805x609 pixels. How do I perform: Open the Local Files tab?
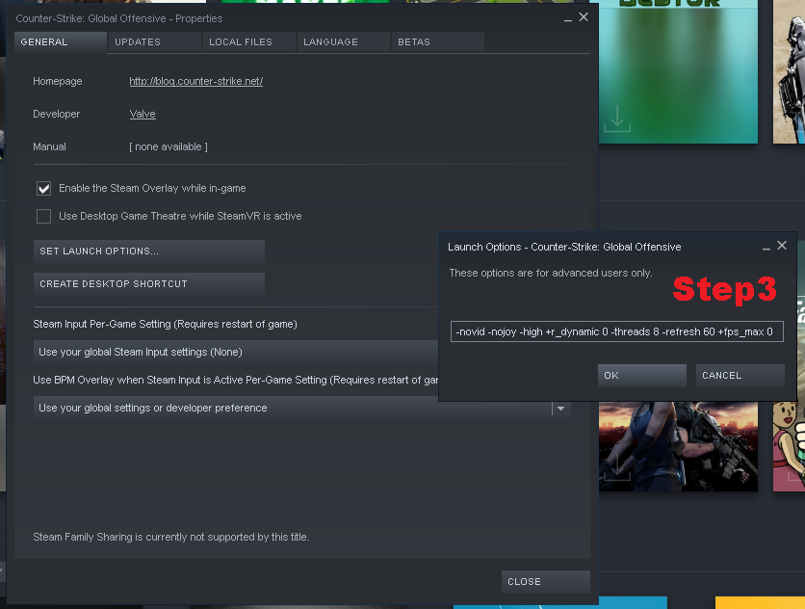[x=249, y=42]
